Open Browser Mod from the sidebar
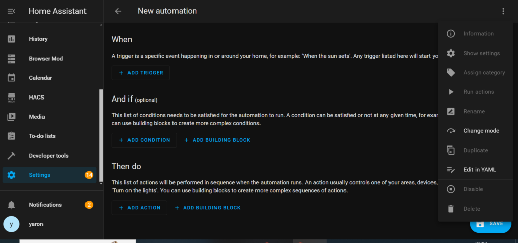This screenshot has width=518, height=243. click(50, 59)
